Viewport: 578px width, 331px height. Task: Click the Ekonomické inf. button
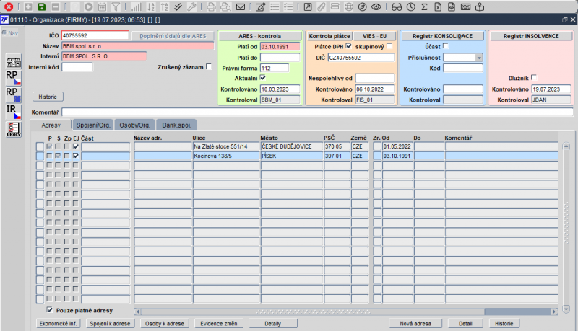point(59,324)
